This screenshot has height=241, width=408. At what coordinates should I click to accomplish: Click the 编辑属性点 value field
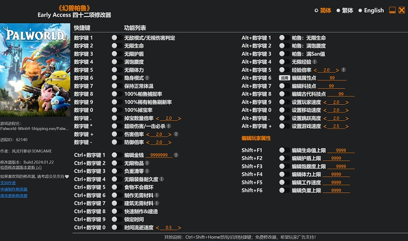tap(332, 78)
